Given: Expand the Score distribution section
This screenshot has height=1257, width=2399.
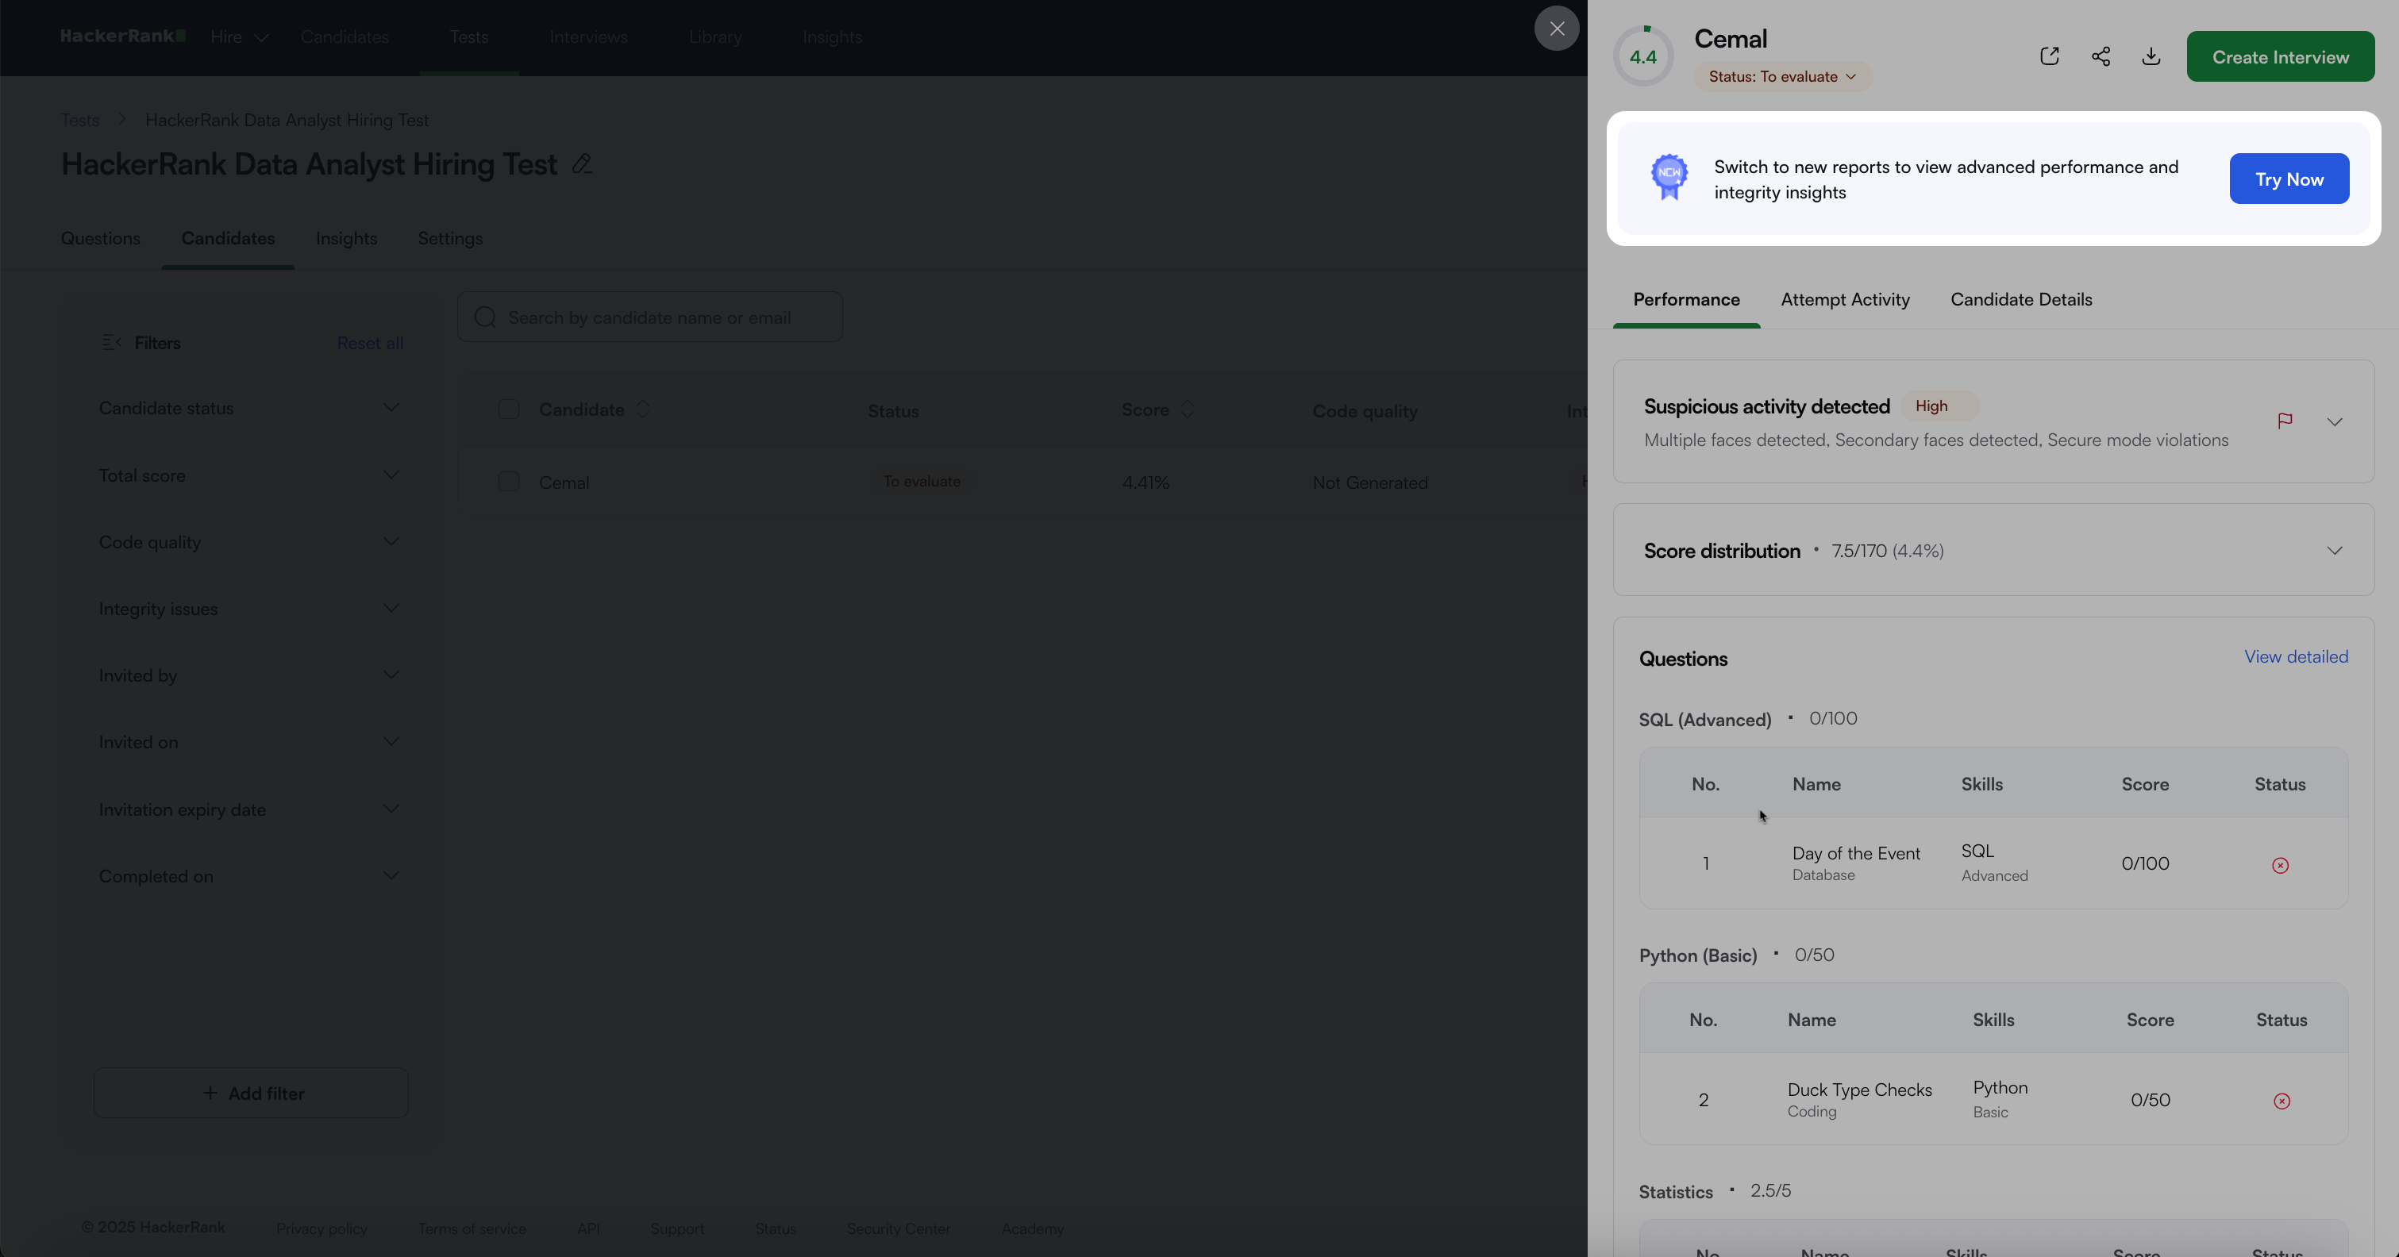Looking at the screenshot, I should [2334, 550].
